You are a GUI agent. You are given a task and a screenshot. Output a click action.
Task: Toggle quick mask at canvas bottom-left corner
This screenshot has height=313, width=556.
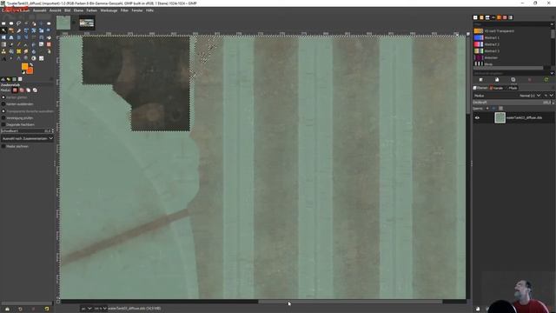58,302
